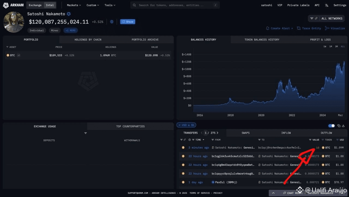This screenshot has height=197, width=349.
Task: Download transfers with the download icon
Action: [343, 126]
